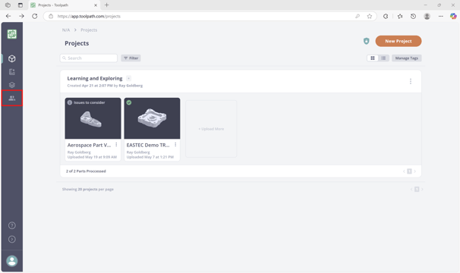Refresh the page

[x=35, y=16]
